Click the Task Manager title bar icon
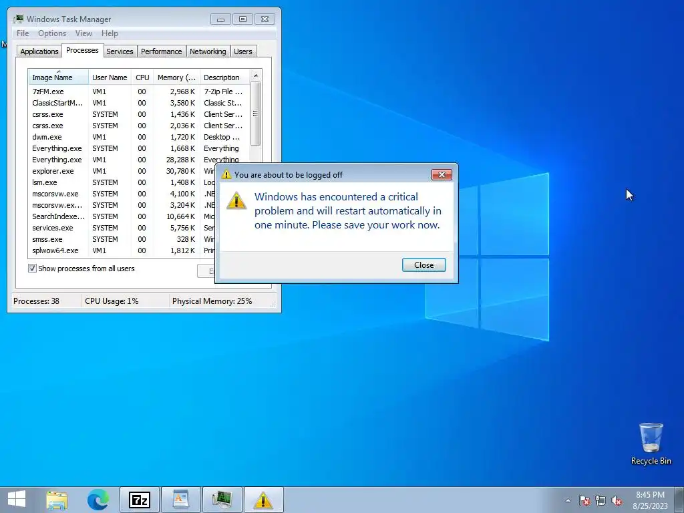This screenshot has width=684, height=513. pyautogui.click(x=18, y=19)
